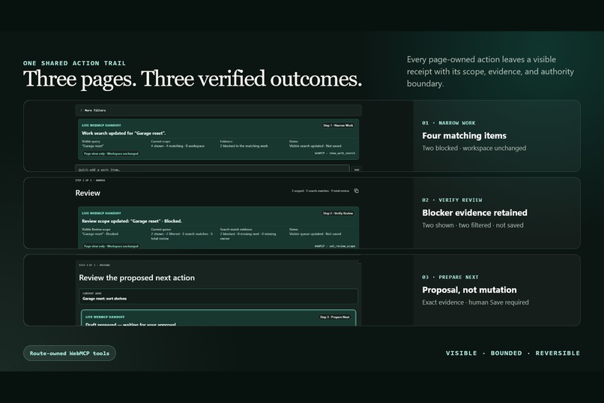Click 'Two blocked · workspace unchanged' subtitle
The height and width of the screenshot is (403, 604).
click(x=474, y=148)
